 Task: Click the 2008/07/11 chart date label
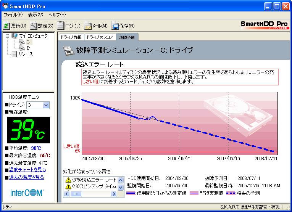[x=266, y=159]
